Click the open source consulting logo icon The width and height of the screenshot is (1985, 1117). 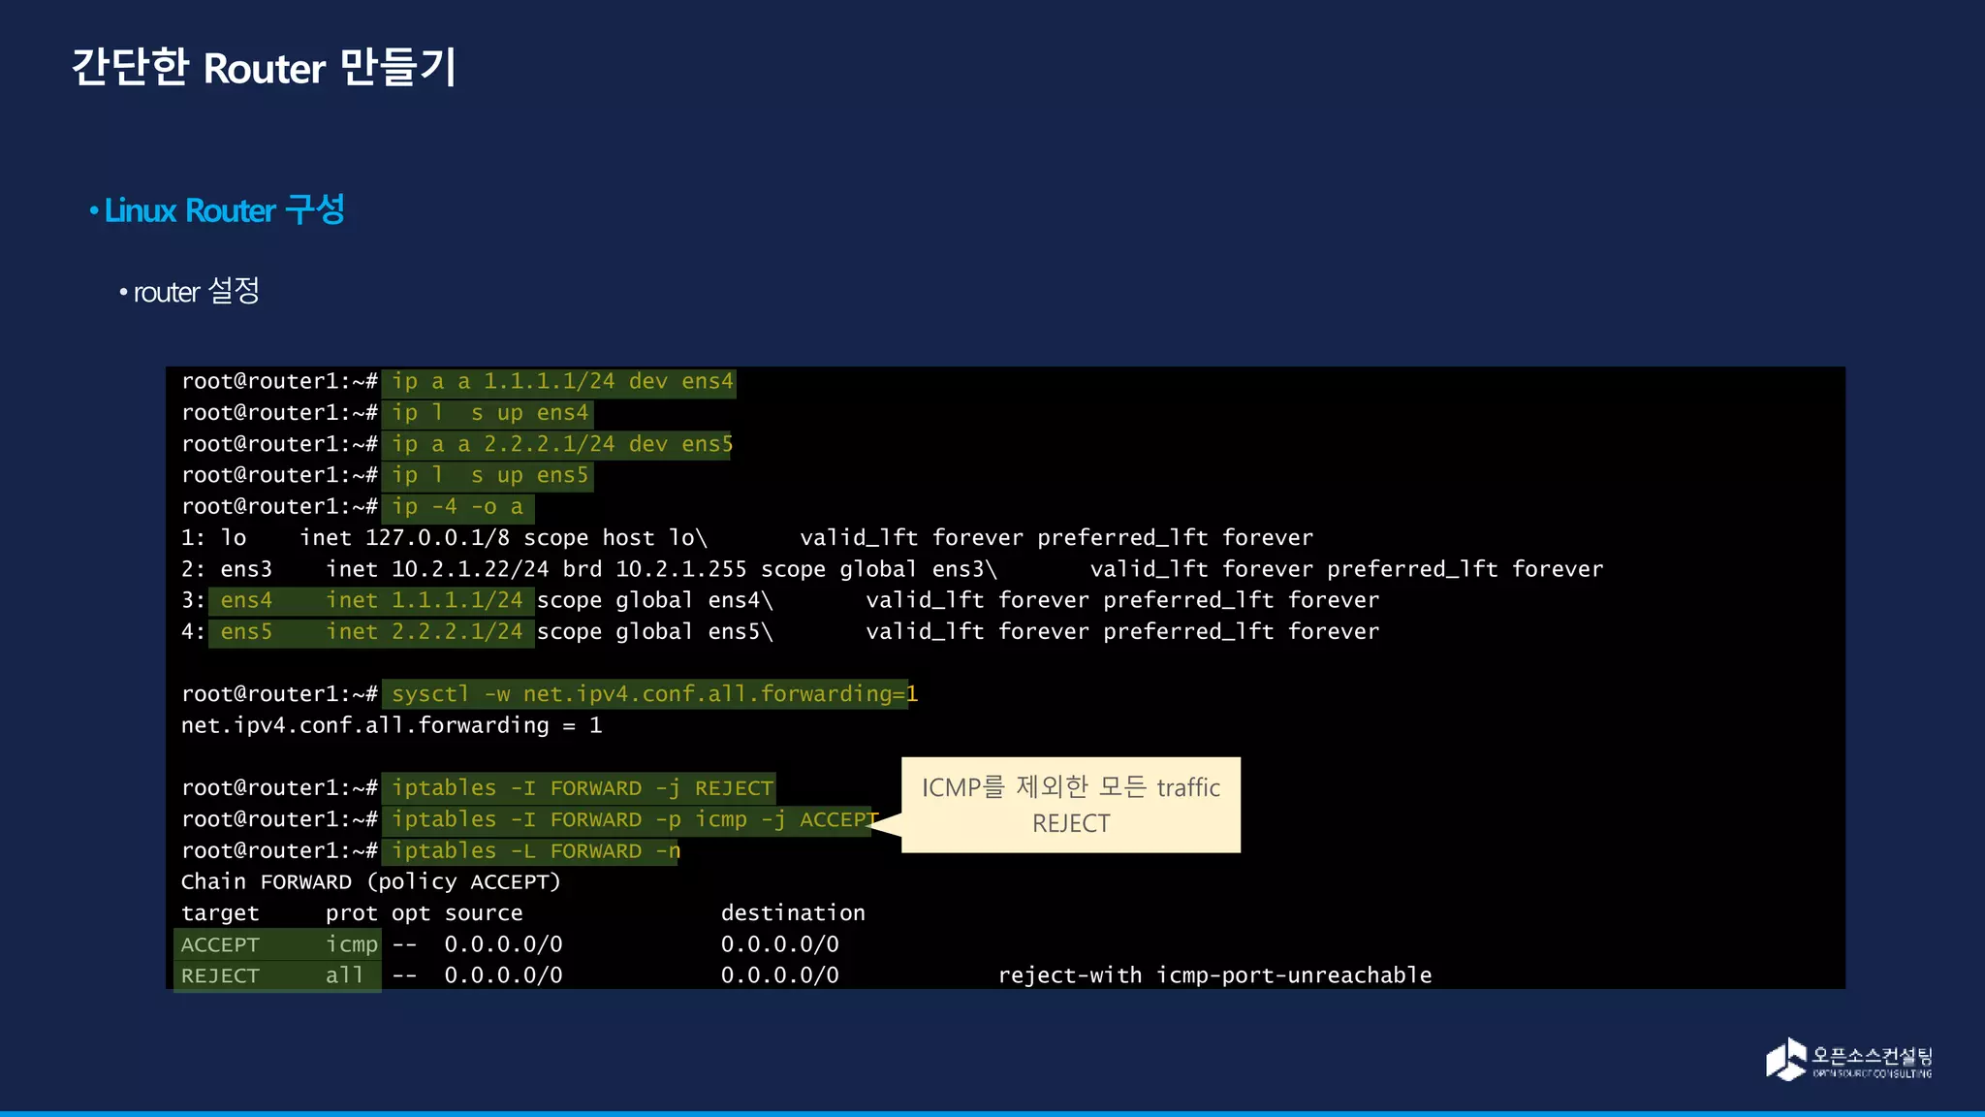[x=1784, y=1059]
